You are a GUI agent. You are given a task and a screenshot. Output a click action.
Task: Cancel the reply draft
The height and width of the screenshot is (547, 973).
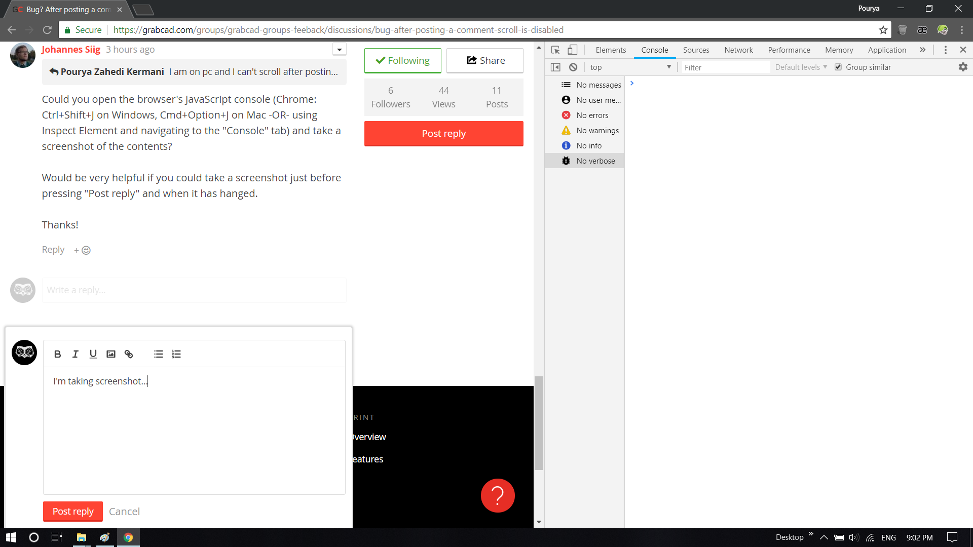click(124, 512)
